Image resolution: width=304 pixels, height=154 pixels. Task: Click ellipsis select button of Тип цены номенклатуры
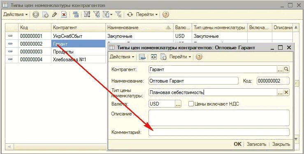(280, 92)
